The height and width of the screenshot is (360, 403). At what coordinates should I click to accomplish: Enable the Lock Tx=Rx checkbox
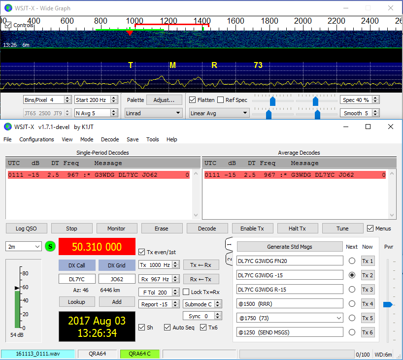(186, 292)
